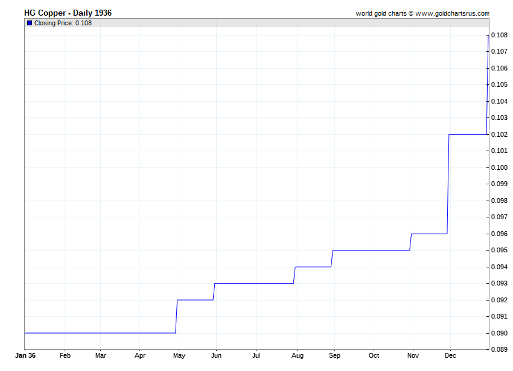Click the 0.092 y-axis value
This screenshot has width=513, height=371.
pyautogui.click(x=499, y=300)
